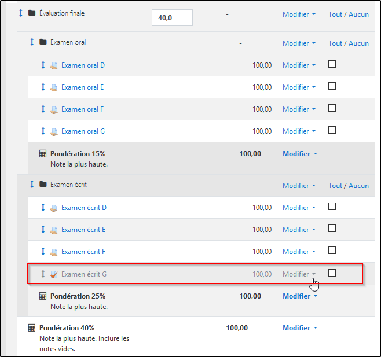The height and width of the screenshot is (357, 381).
Task: Open Modifier menu for Pondération 25%
Action: pyautogui.click(x=300, y=296)
